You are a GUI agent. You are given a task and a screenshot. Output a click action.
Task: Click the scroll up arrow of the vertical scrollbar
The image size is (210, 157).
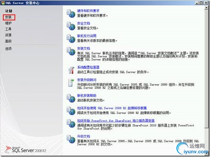[206, 8]
